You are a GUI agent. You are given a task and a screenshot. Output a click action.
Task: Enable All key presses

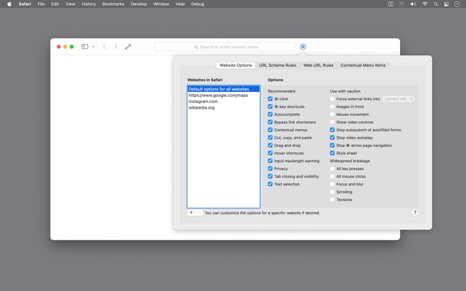pos(332,168)
